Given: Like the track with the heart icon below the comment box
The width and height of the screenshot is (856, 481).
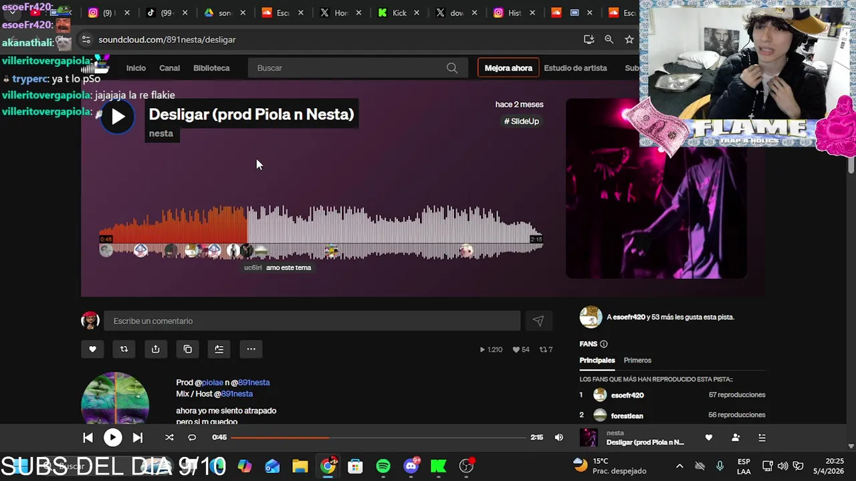Looking at the screenshot, I should point(92,349).
